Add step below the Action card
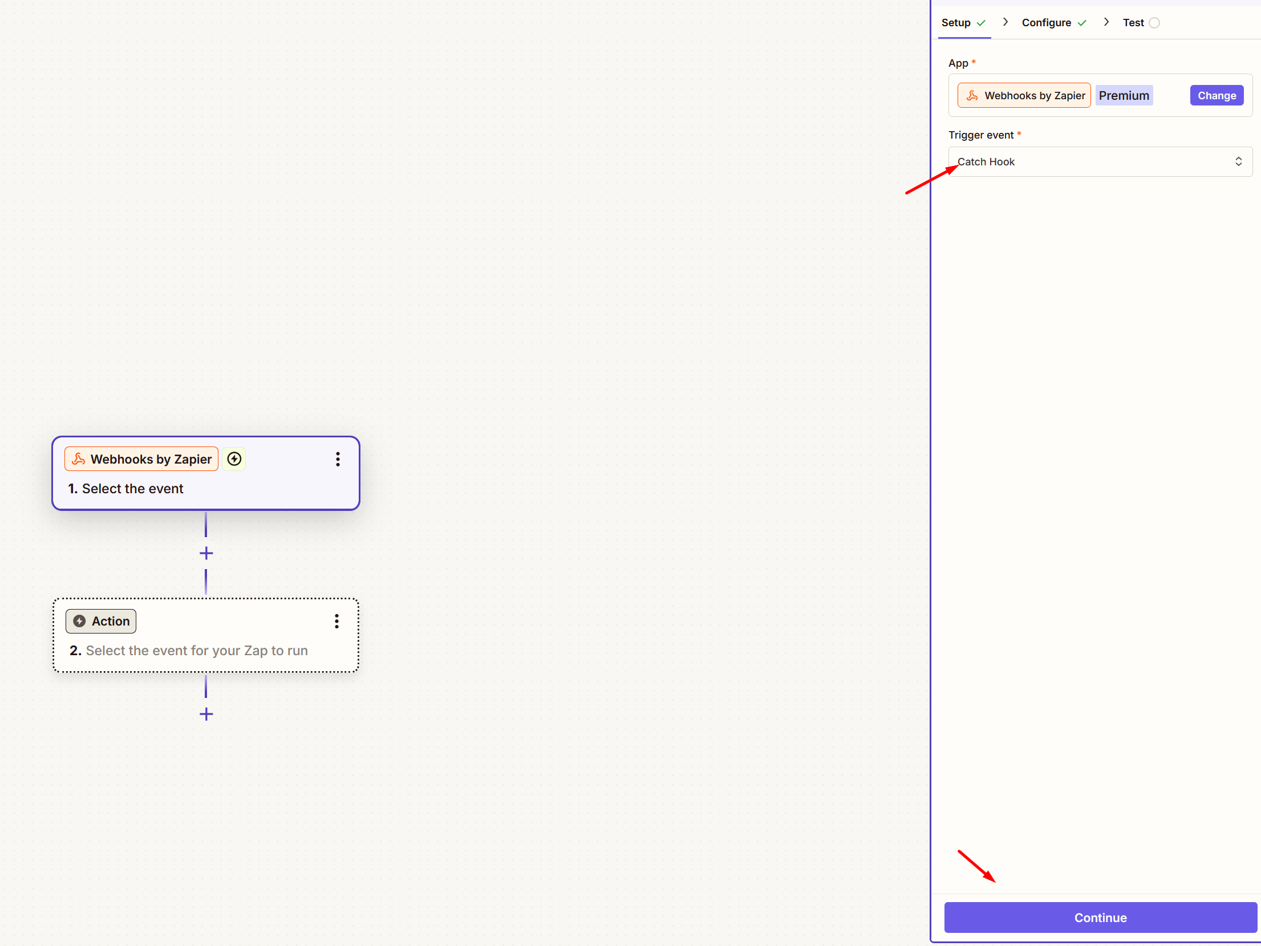This screenshot has height=946, width=1261. coord(206,714)
